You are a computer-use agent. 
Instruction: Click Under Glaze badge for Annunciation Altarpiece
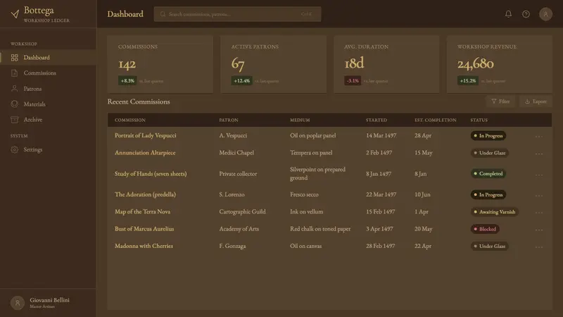point(489,153)
